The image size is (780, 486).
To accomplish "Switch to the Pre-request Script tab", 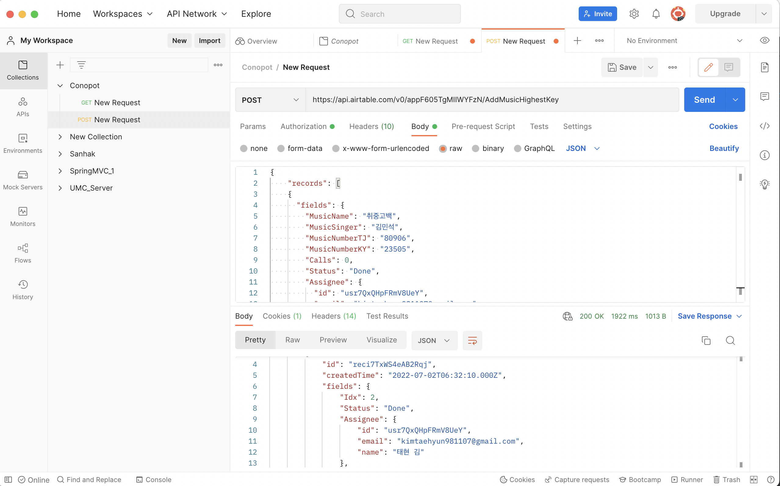I will coord(483,127).
